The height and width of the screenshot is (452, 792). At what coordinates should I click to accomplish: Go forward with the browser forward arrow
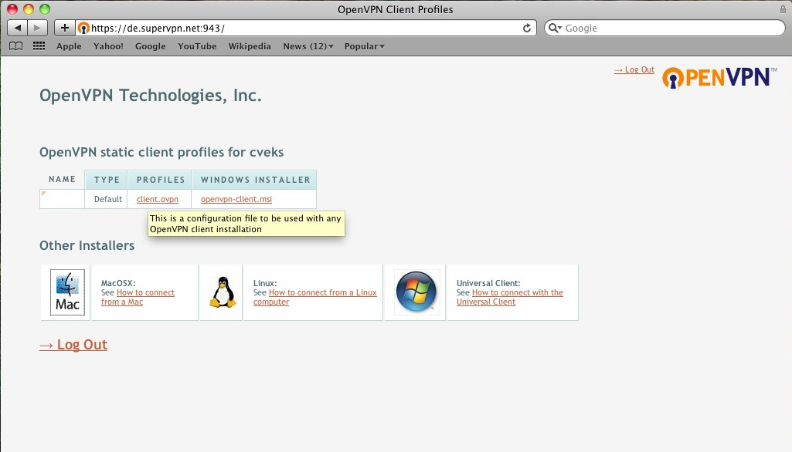coord(37,28)
